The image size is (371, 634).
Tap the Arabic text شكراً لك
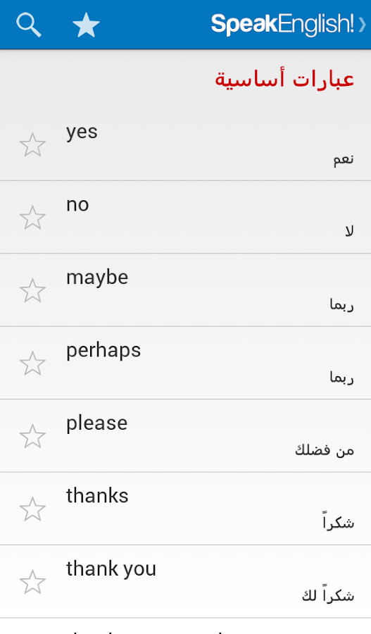328,595
